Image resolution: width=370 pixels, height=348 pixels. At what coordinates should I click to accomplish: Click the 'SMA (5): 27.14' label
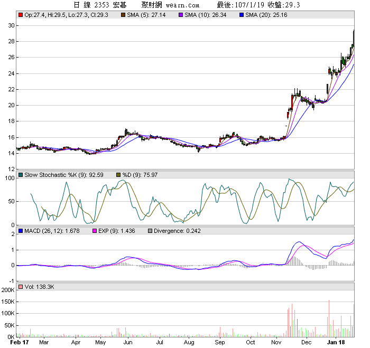(x=146, y=15)
